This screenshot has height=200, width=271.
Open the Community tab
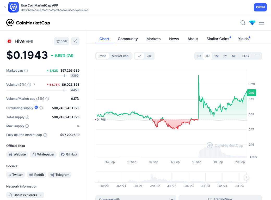pyautogui.click(x=128, y=39)
